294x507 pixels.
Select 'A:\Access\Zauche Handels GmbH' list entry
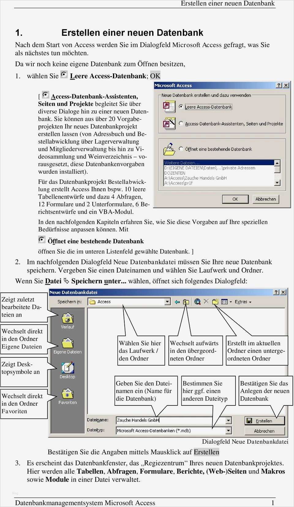click(x=219, y=178)
